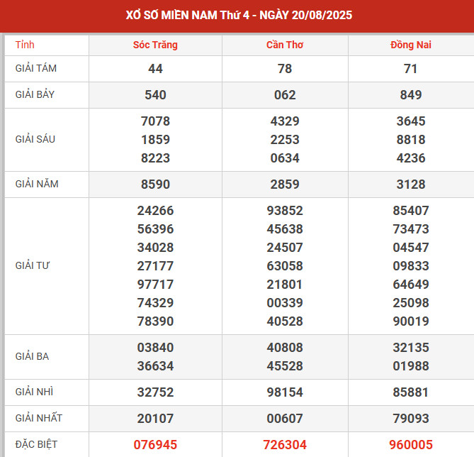Click Cần Thơ Giải Tám number 78
474x457 pixels.
pyautogui.click(x=285, y=69)
